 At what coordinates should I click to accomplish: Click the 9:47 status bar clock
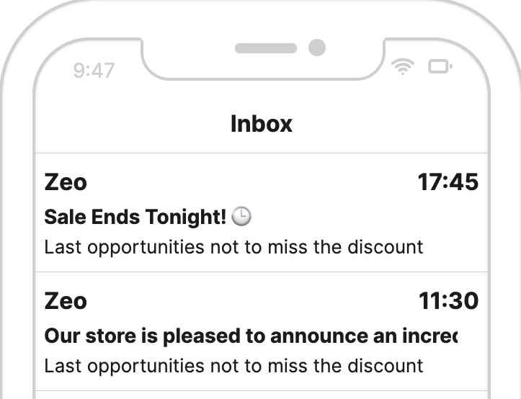[94, 71]
